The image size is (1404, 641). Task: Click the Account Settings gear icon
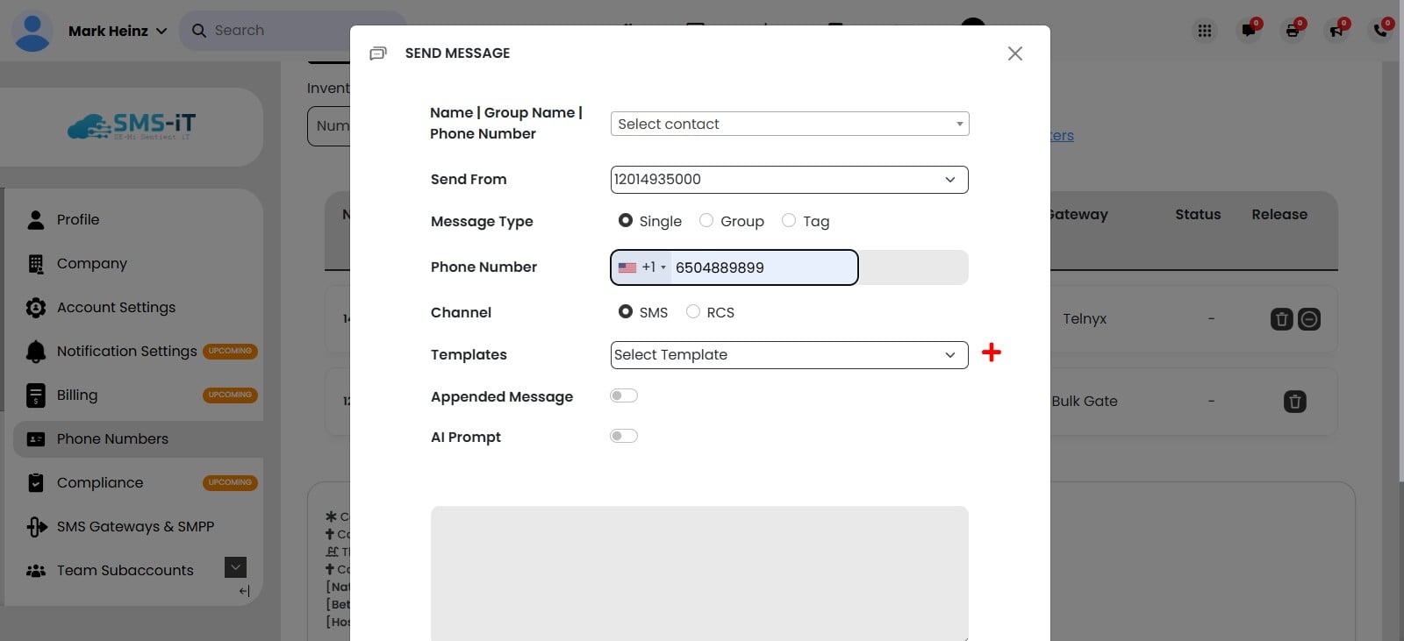pyautogui.click(x=36, y=307)
